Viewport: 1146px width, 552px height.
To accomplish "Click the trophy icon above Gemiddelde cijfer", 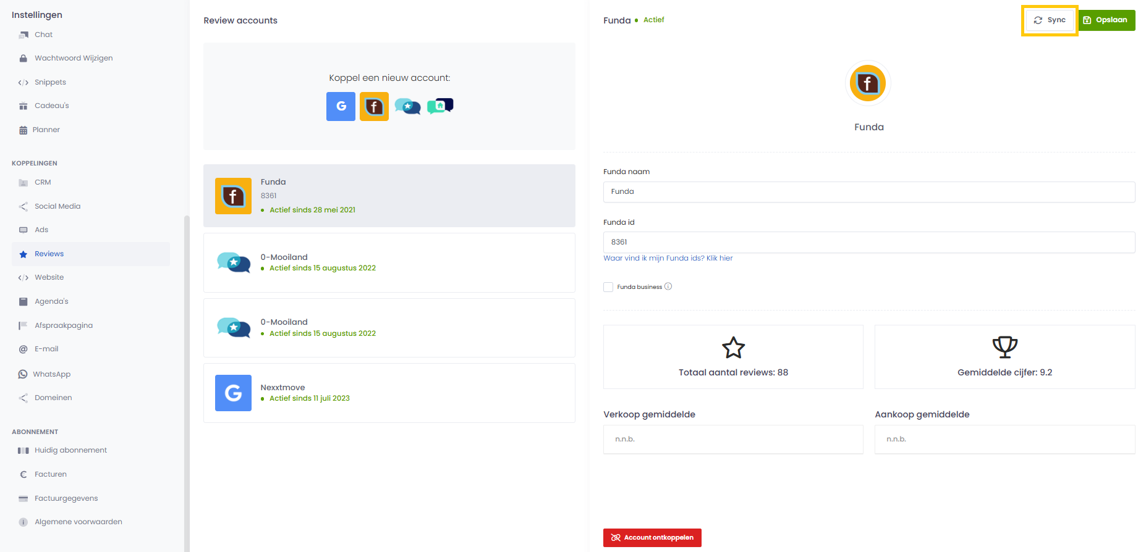I will click(1004, 347).
